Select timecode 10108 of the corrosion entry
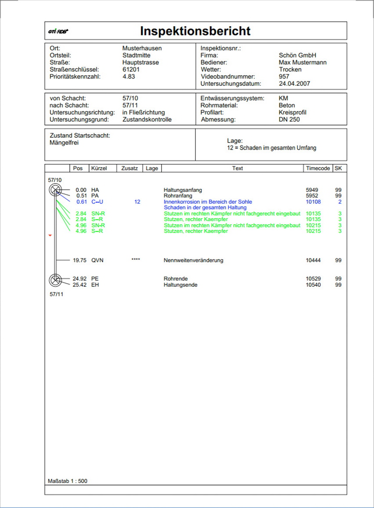This screenshot has height=508, width=374. click(314, 202)
